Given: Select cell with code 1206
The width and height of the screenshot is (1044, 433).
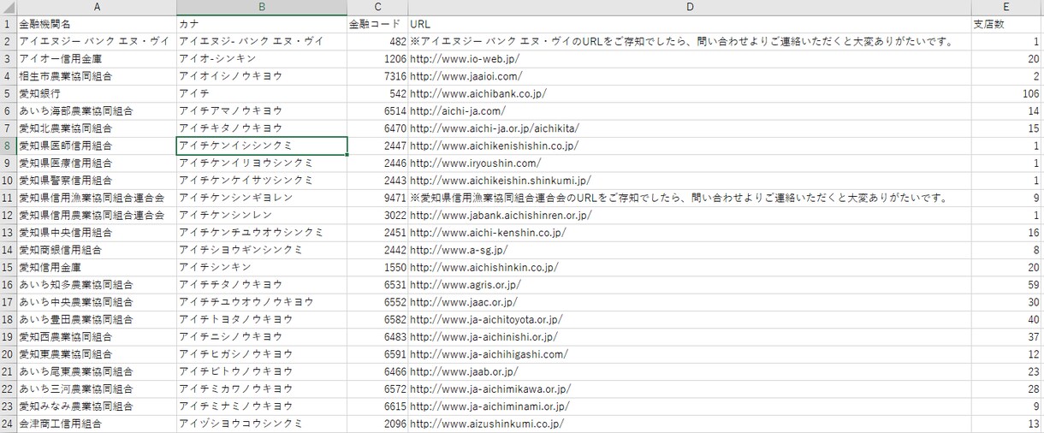Looking at the screenshot, I should (x=377, y=59).
